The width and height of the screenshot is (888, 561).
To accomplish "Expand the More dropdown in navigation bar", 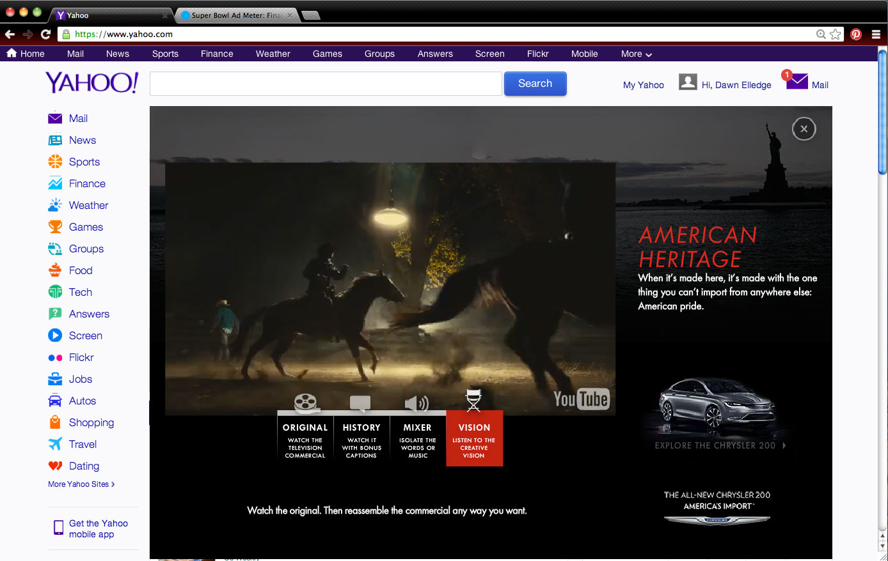I will (x=636, y=54).
